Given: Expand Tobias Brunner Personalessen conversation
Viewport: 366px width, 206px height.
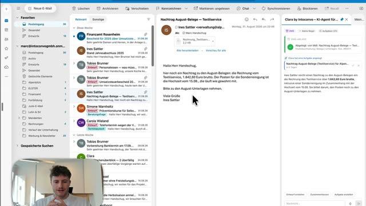Looking at the screenshot, I should [74, 64].
